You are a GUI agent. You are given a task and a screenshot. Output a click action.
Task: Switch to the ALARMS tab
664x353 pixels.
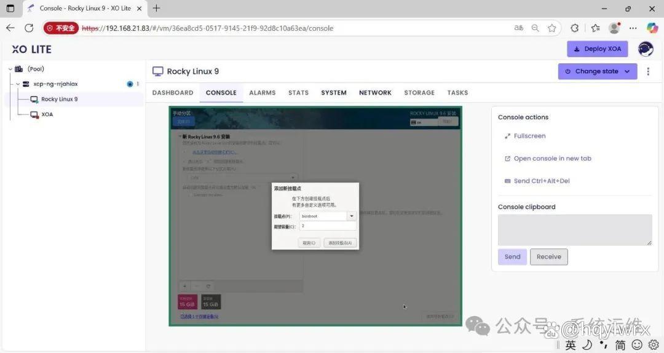262,92
